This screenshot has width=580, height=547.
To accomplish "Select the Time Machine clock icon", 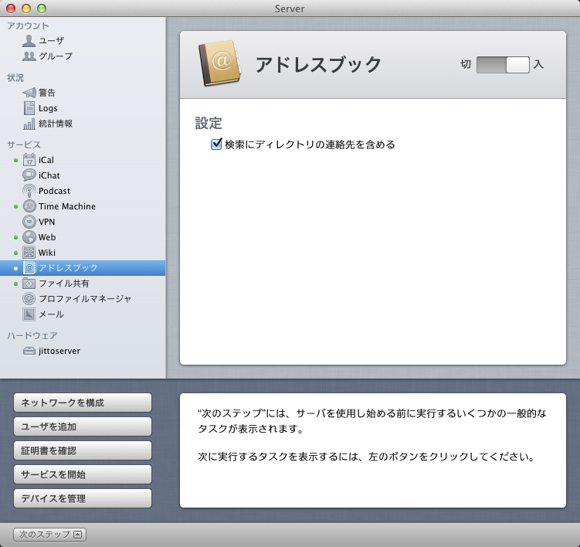I will pos(29,206).
